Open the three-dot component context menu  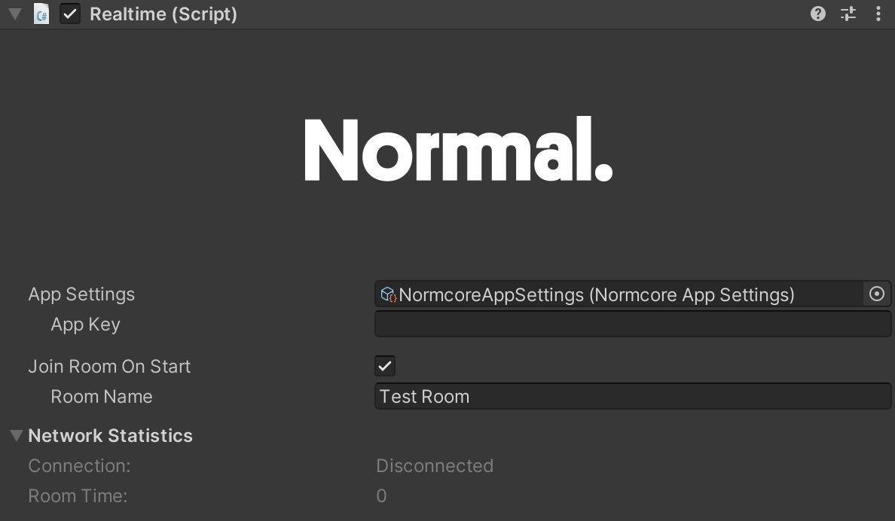pos(878,14)
